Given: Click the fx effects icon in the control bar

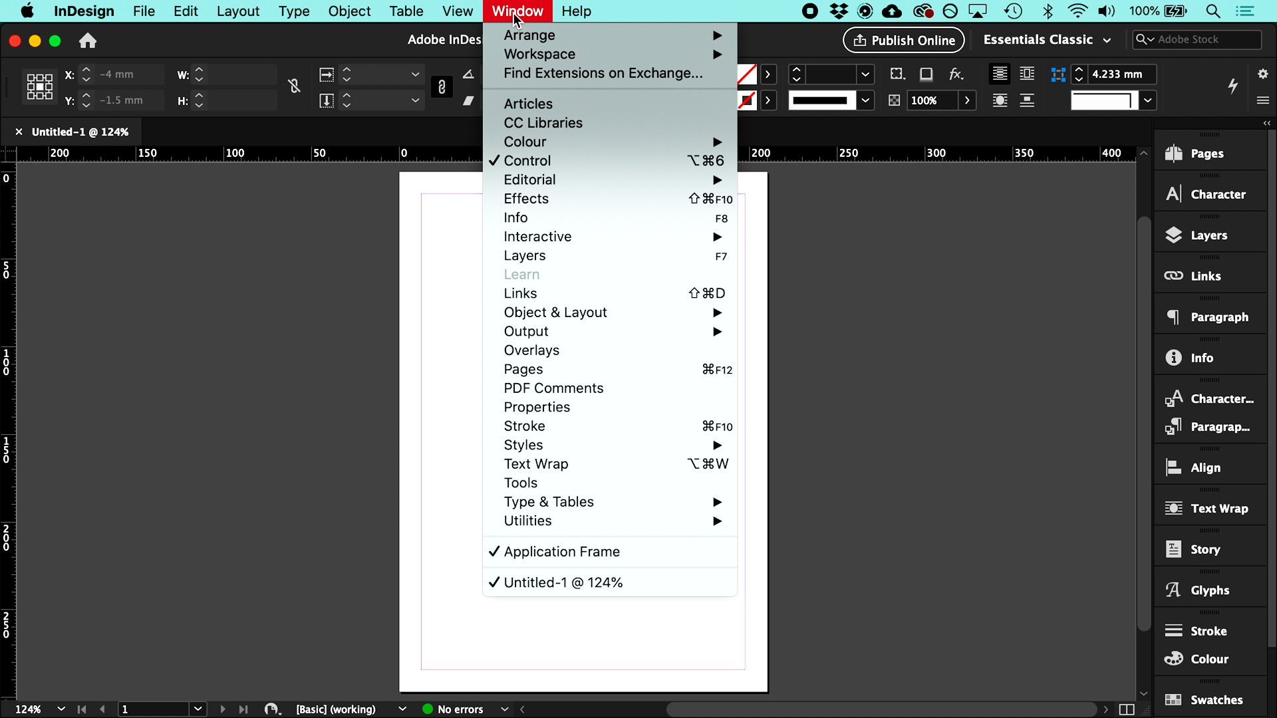Looking at the screenshot, I should [956, 74].
